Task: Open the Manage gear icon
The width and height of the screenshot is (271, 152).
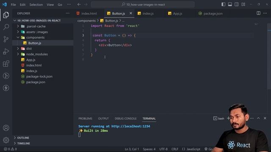Action: point(6,140)
